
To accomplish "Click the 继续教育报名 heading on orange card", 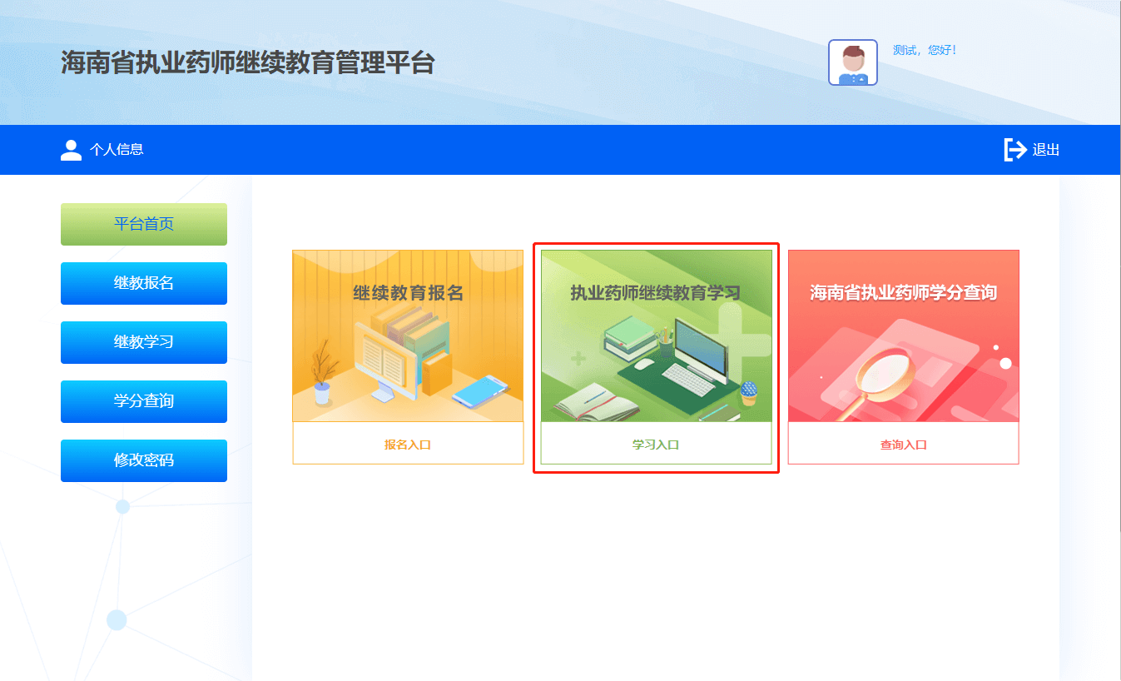I will 408,293.
